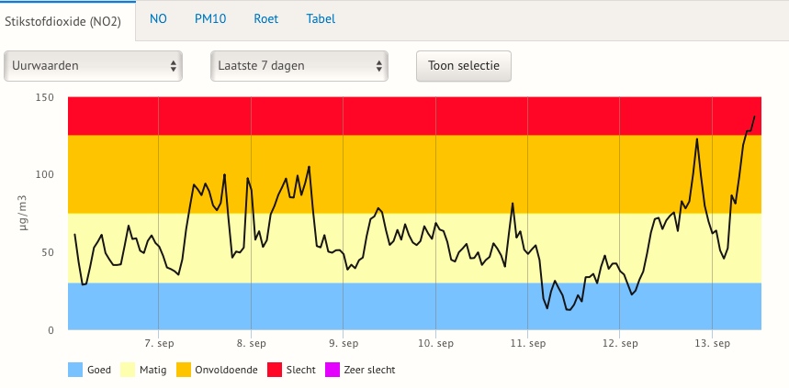Click the 11. sep axis label

(x=527, y=344)
